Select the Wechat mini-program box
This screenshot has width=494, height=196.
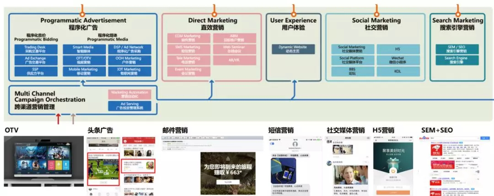397,60
